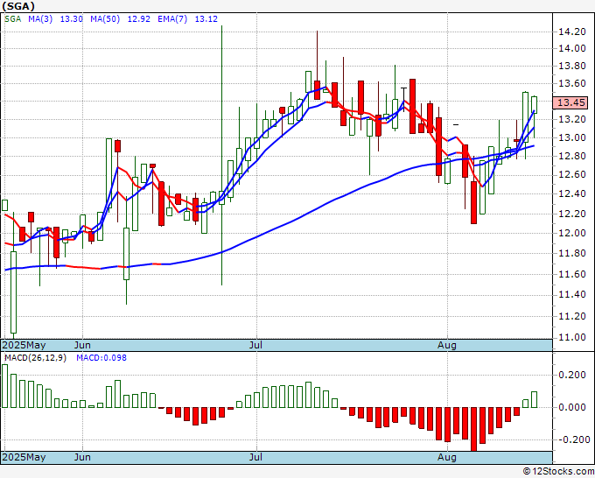Click the rightmost green MACD histogram bar

(535, 399)
